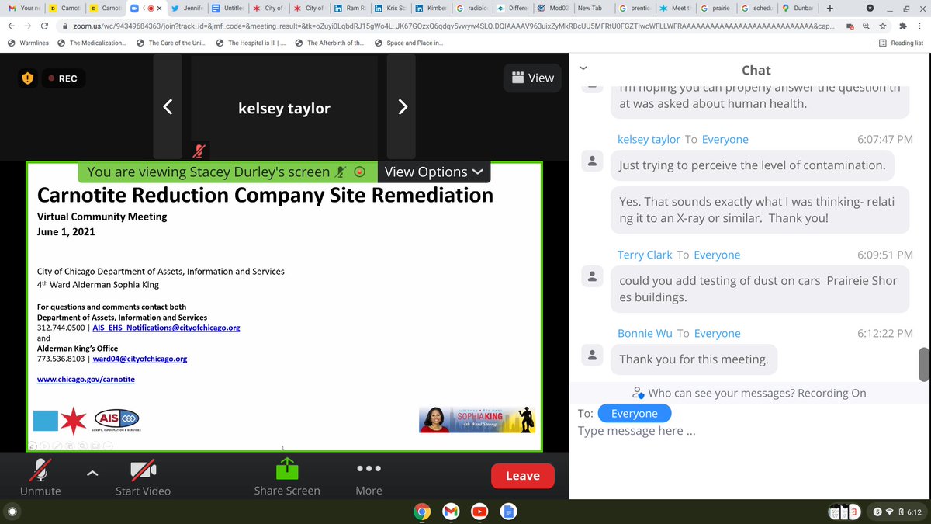Viewport: 931px width, 524px height.
Task: Open Space and Place in bookmark
Action: [x=407, y=43]
